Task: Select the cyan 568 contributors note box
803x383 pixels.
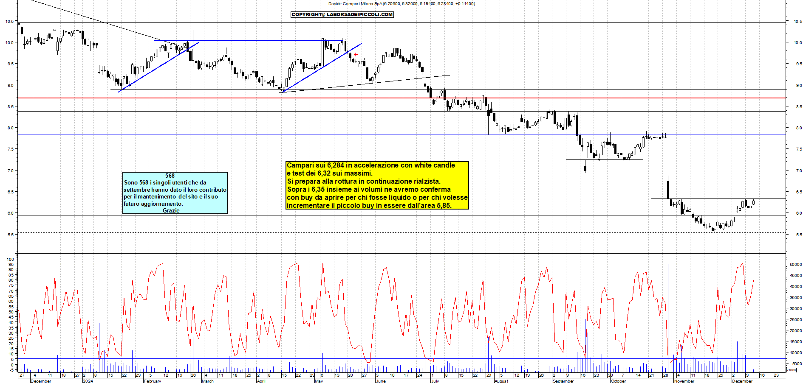Action: click(175, 193)
